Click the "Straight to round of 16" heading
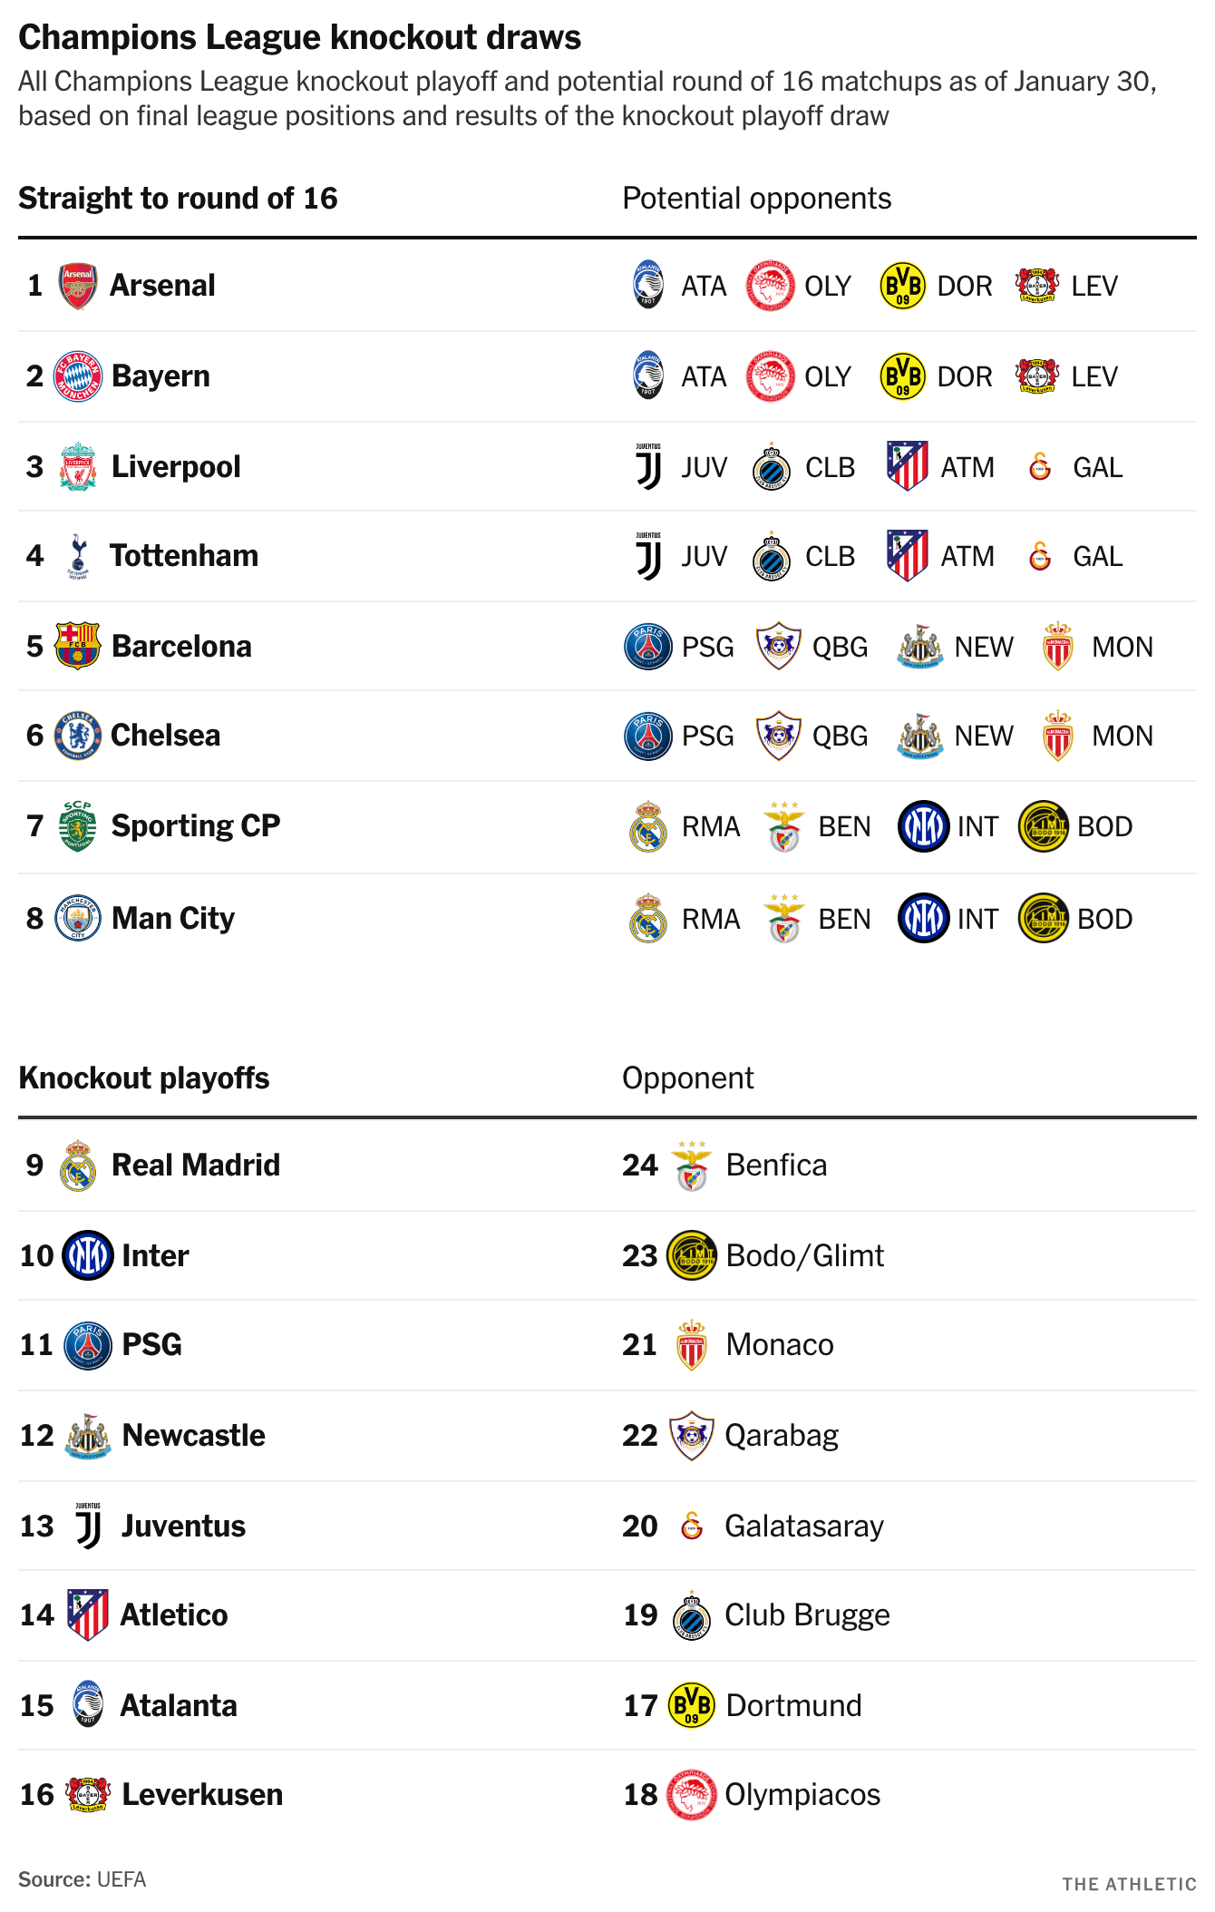 point(178,198)
